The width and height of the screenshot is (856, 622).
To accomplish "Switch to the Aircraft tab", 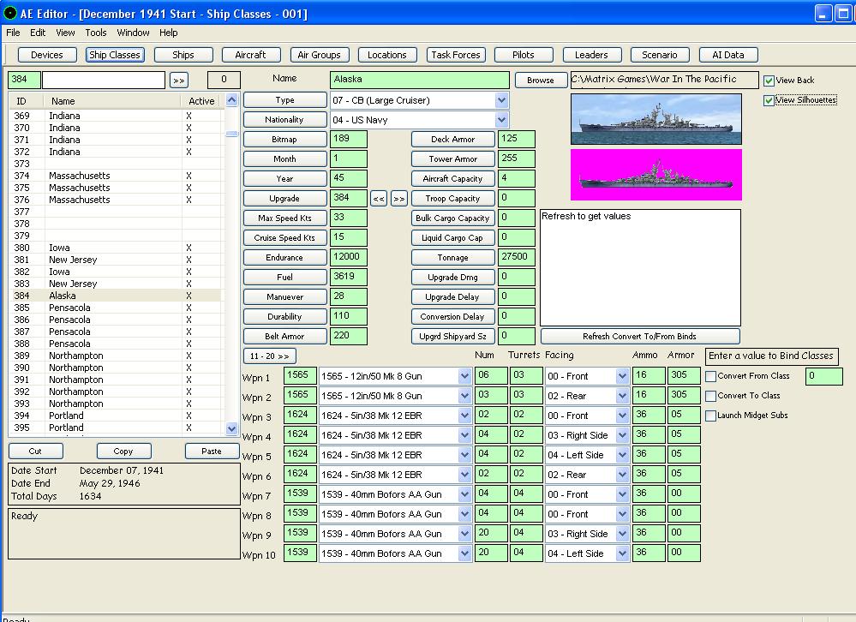I will (x=250, y=55).
